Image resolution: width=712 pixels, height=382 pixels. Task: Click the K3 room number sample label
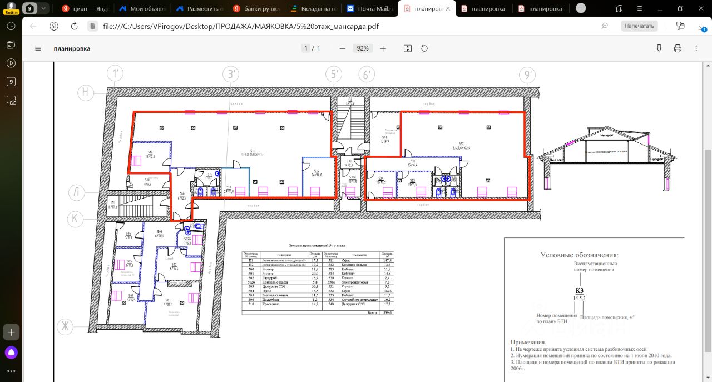coord(579,291)
